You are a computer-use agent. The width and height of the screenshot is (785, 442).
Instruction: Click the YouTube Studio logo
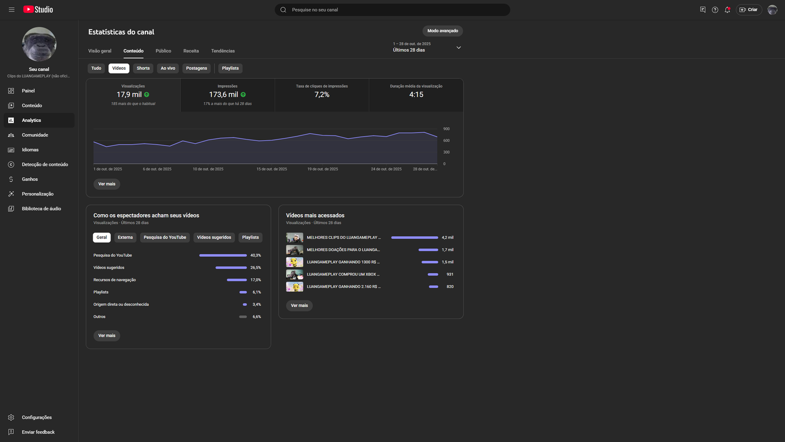pyautogui.click(x=38, y=10)
